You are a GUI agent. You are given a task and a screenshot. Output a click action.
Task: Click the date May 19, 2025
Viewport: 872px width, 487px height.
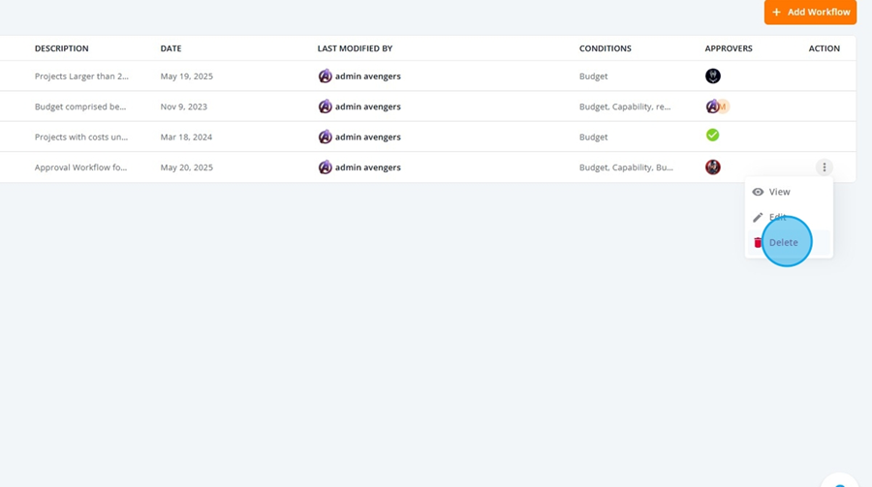pos(186,76)
